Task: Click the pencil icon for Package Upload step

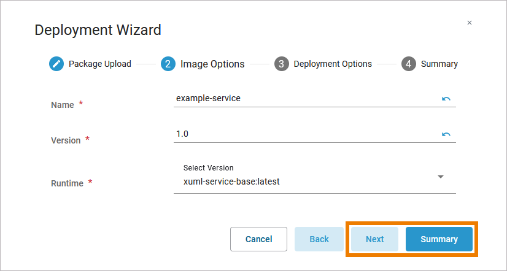Action: point(56,64)
